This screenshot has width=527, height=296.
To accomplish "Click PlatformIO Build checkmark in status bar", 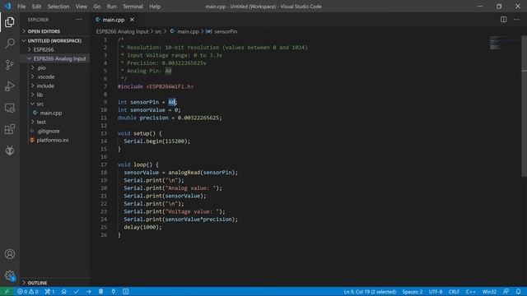I will (77, 292).
